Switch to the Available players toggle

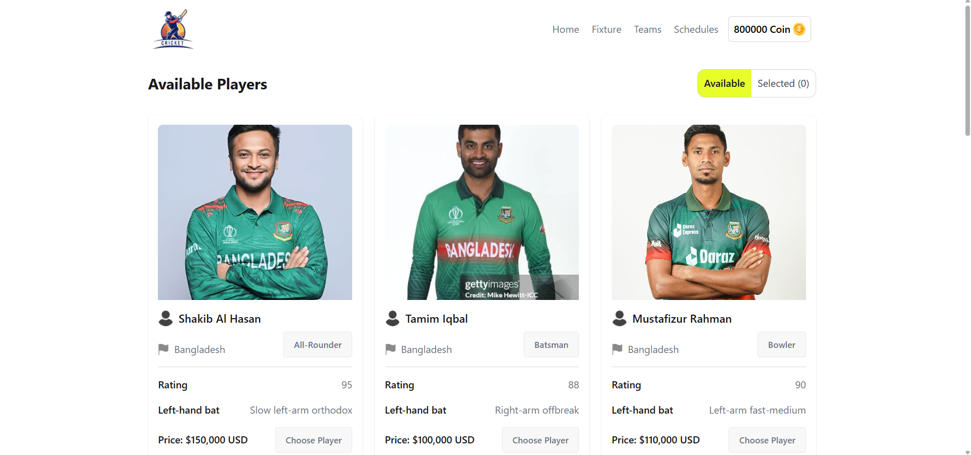(x=724, y=83)
